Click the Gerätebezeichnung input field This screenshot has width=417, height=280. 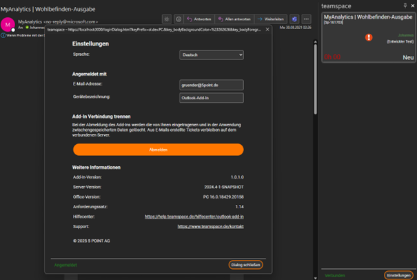pyautogui.click(x=212, y=98)
